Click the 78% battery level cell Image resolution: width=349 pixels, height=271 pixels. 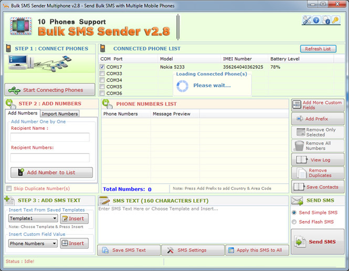click(x=276, y=67)
